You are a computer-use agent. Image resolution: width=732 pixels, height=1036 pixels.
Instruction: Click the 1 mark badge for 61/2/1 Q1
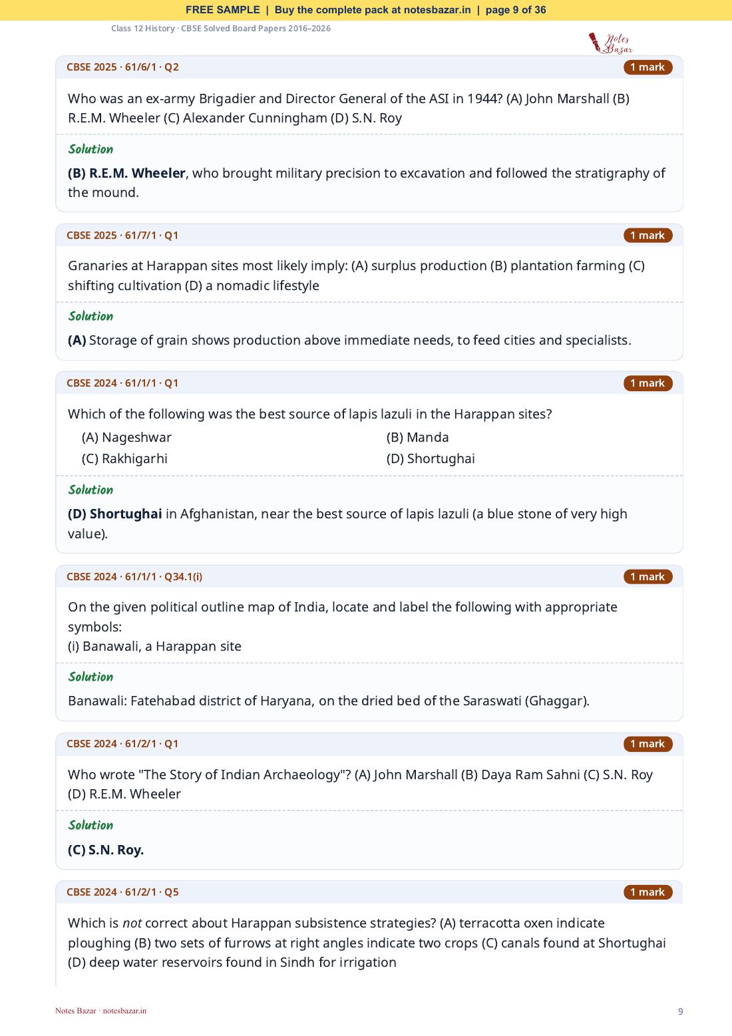[x=647, y=744]
